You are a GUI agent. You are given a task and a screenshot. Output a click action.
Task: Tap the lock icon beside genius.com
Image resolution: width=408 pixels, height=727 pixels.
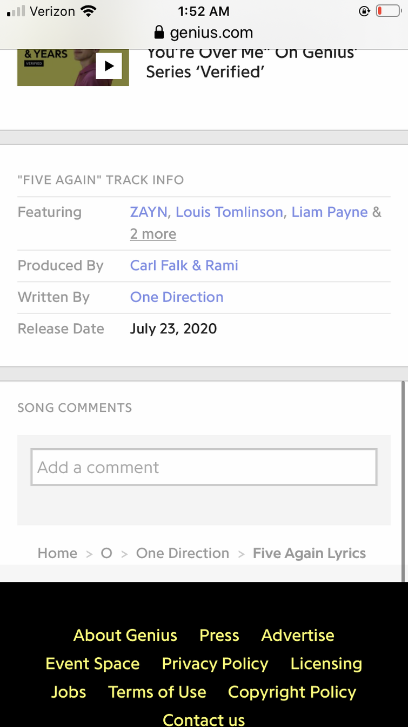(159, 33)
